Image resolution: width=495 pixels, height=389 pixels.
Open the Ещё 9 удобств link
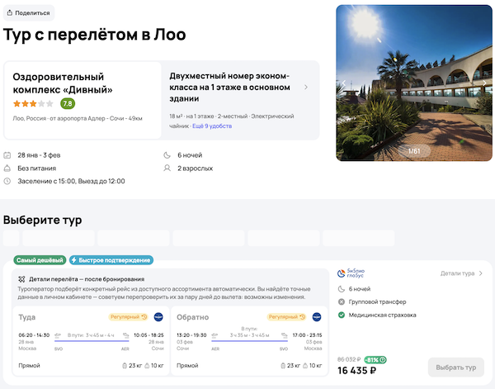point(212,126)
